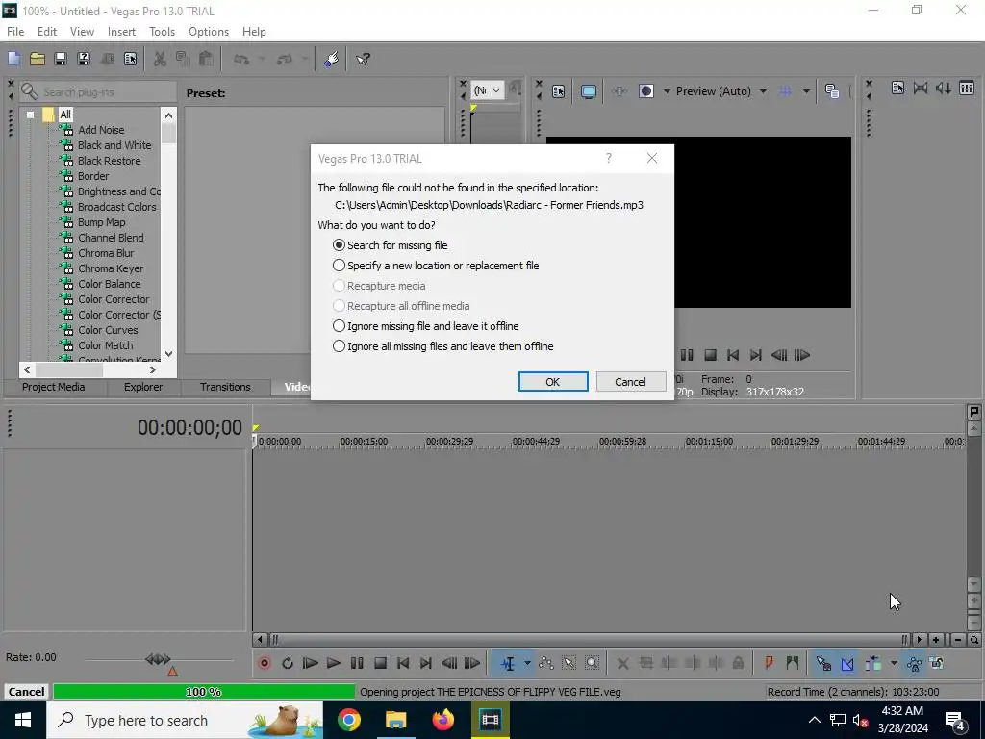The width and height of the screenshot is (985, 739).
Task: Open Mixing Console icon in mixer panel
Action: click(967, 88)
